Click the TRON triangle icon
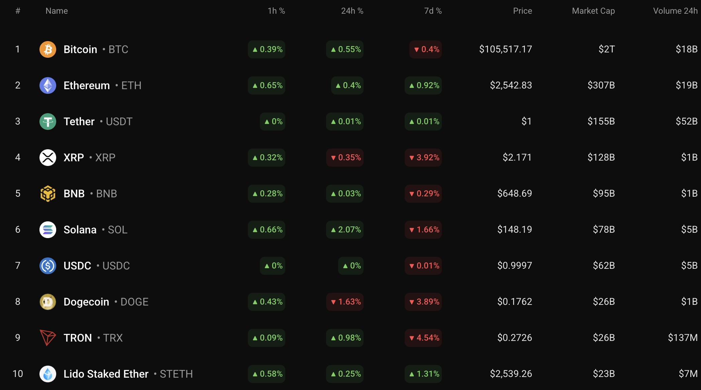 tap(48, 338)
